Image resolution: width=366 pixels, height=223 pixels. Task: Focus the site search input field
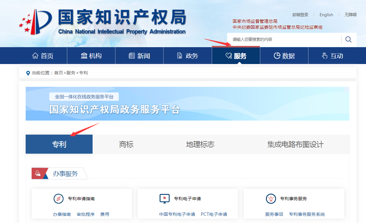(284, 39)
